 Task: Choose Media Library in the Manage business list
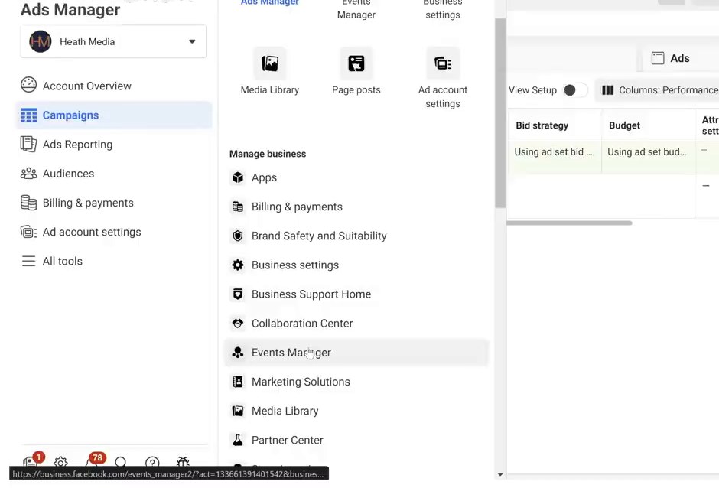click(x=274, y=411)
